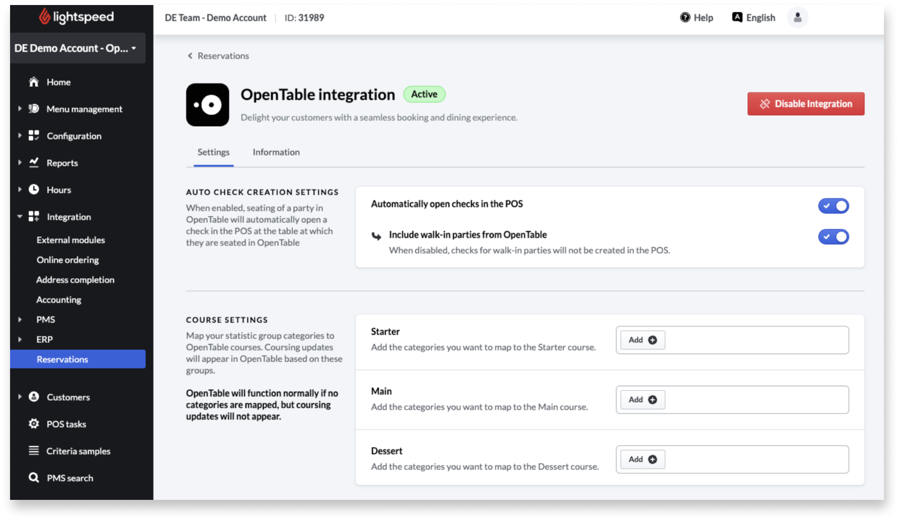Open PMS search in the sidebar
899x520 pixels.
point(70,478)
